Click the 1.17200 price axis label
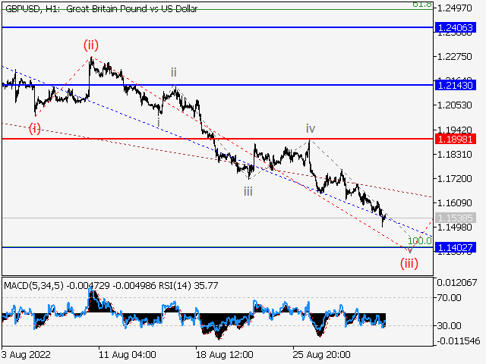The width and height of the screenshot is (486, 364). click(x=454, y=179)
